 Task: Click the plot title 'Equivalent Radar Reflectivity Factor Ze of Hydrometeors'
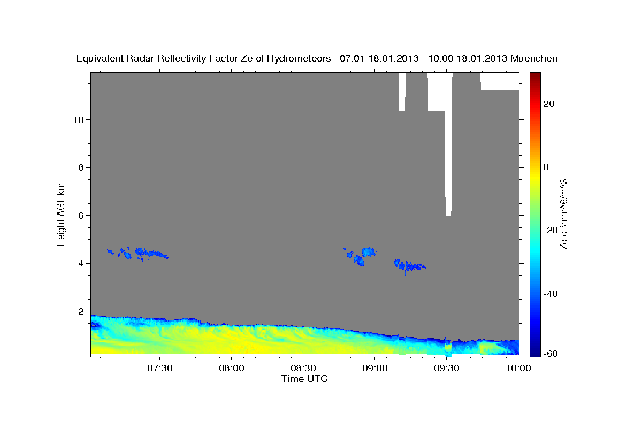pos(204,59)
